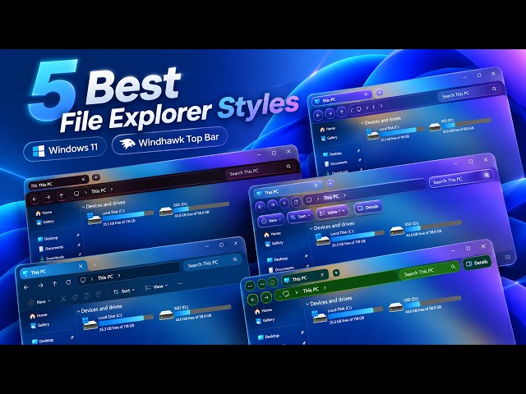Add new tab in purple pill-button window

click(x=330, y=183)
